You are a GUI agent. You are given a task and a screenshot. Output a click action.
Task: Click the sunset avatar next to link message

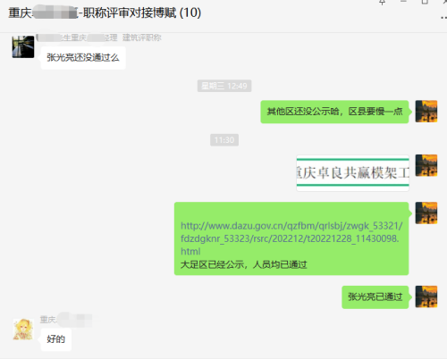point(426,213)
